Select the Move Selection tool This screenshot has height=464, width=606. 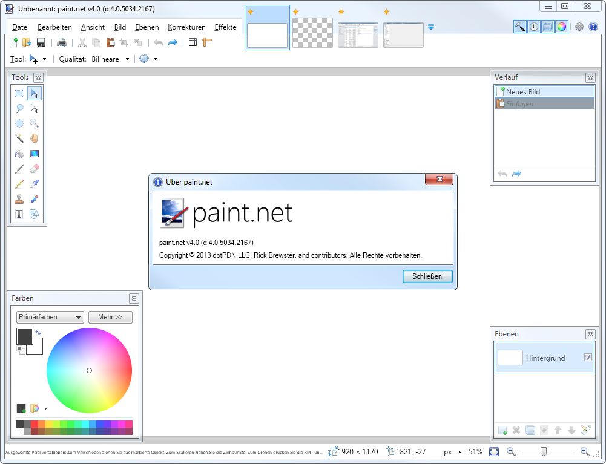coord(35,108)
